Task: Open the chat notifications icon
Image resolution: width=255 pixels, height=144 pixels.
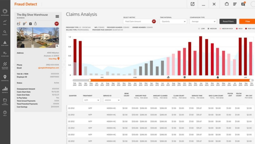Action: tap(243, 4)
